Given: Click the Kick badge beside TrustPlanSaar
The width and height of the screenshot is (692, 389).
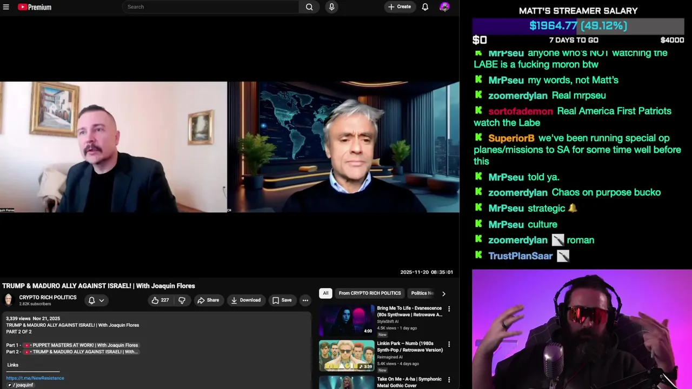Looking at the screenshot, I should coord(478,255).
